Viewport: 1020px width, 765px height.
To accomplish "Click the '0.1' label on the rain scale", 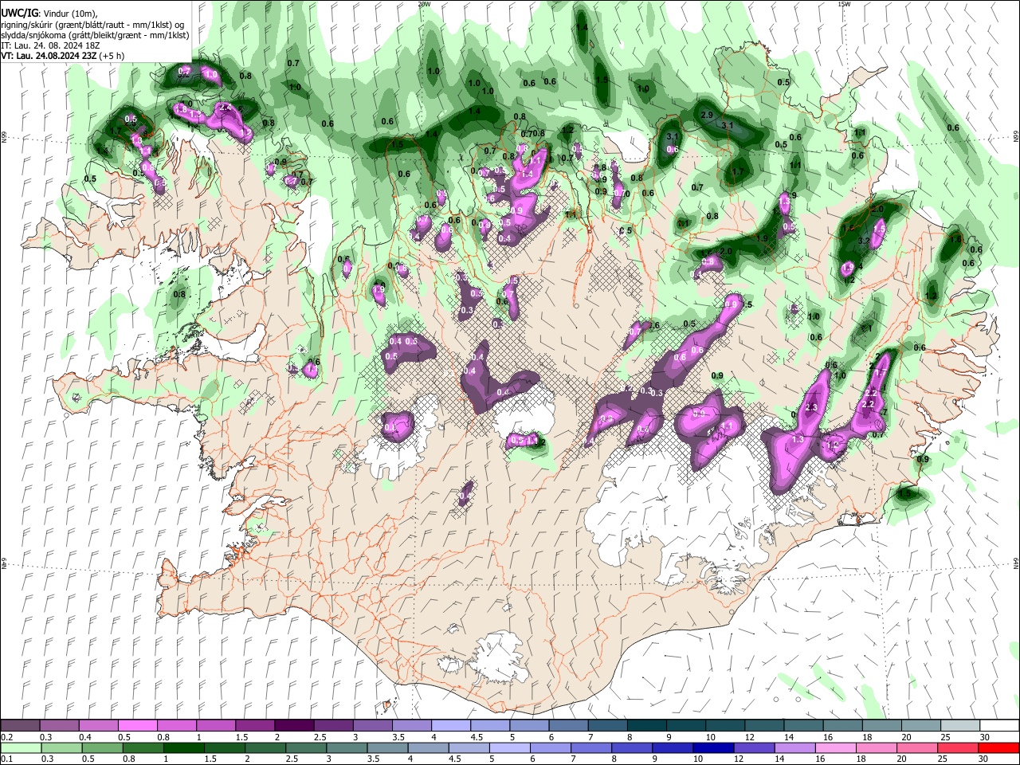I will pyautogui.click(x=6, y=759).
